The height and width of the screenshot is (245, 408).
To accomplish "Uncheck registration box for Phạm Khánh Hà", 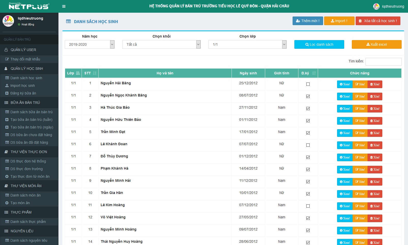I will pyautogui.click(x=308, y=170).
